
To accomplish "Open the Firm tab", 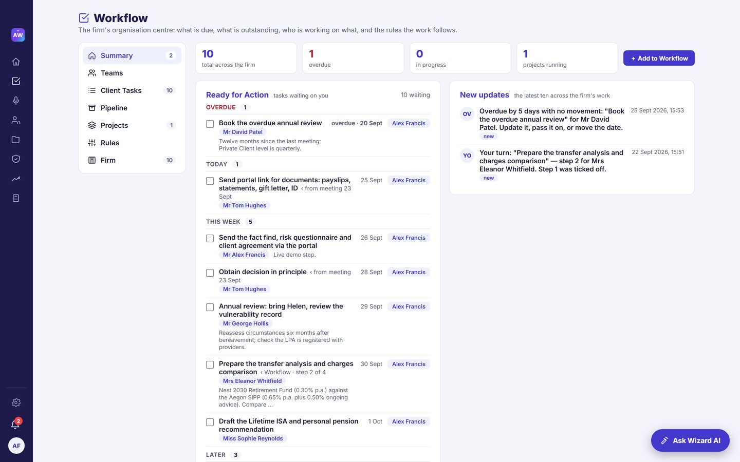I will click(132, 160).
